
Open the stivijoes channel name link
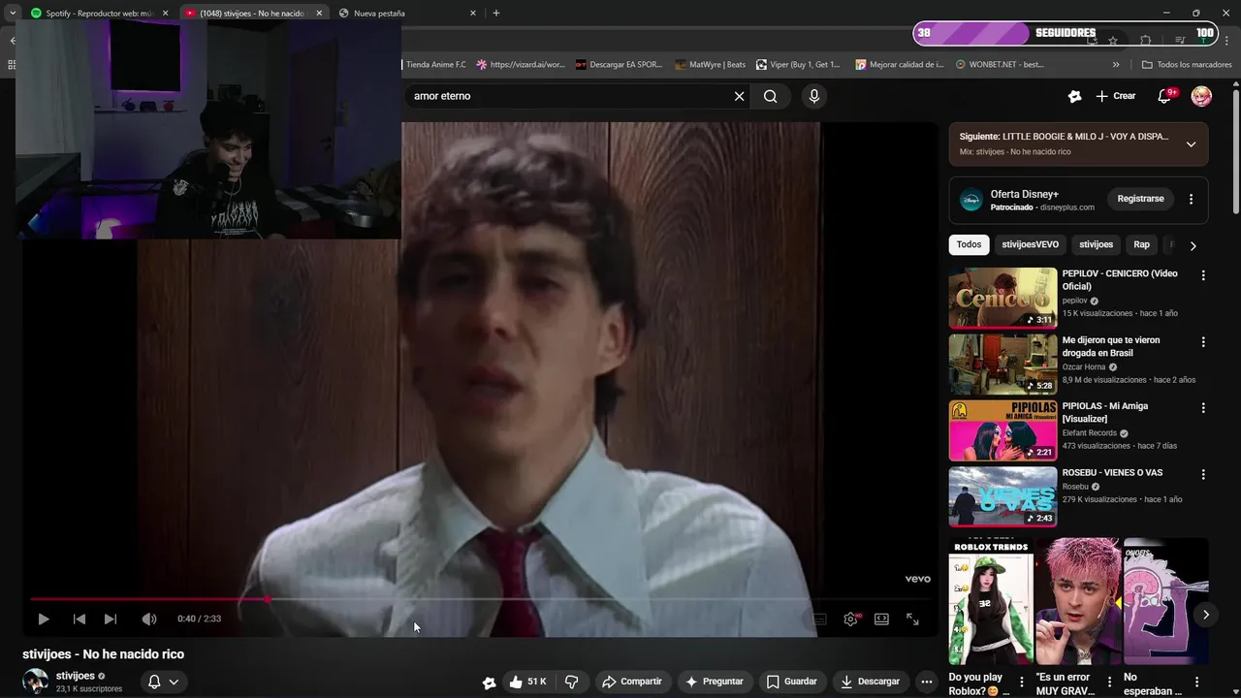(x=76, y=676)
